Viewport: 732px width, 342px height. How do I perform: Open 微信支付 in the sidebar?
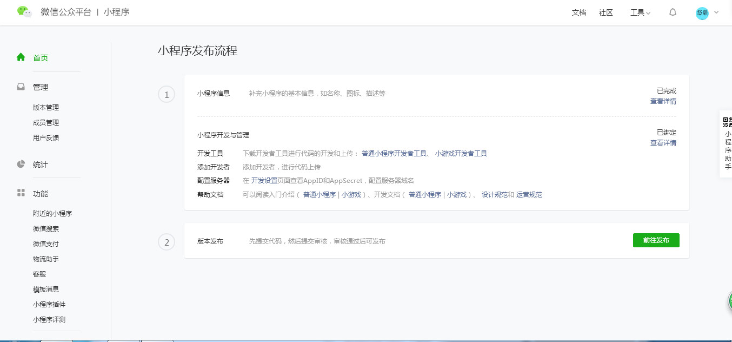[46, 244]
